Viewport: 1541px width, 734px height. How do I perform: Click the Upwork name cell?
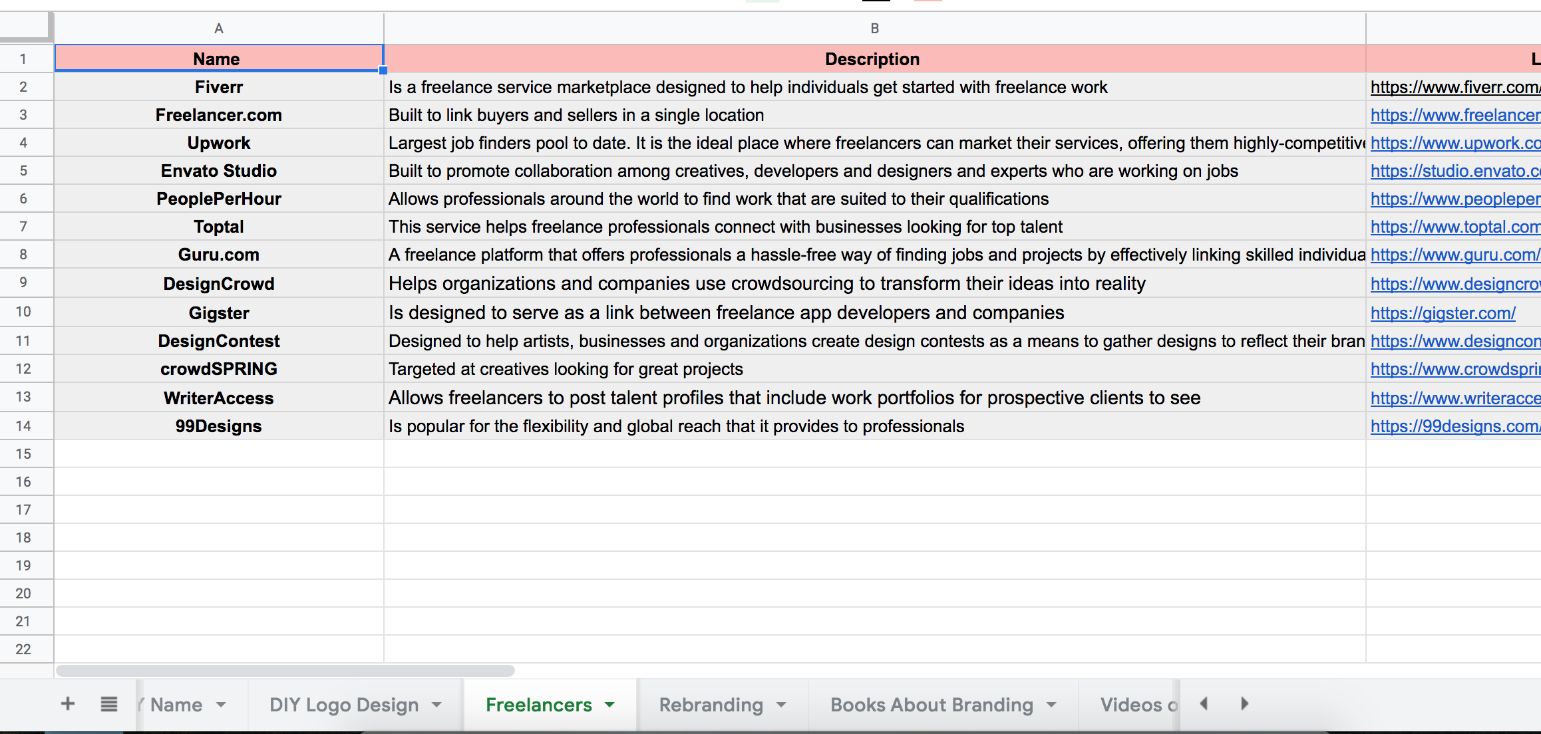218,143
